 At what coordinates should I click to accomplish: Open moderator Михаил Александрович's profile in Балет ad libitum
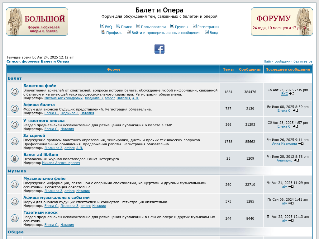[61, 163]
